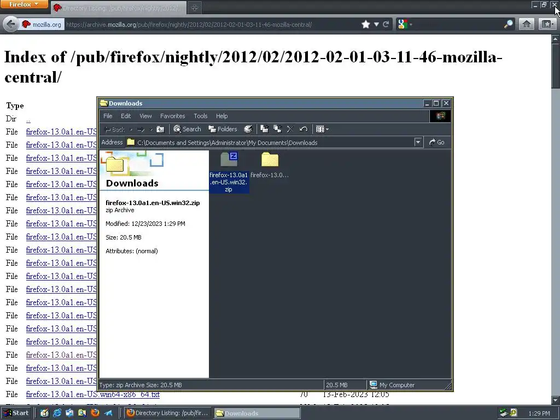Open Search pane in Downloads window
560x420 pixels.
pyautogui.click(x=187, y=129)
